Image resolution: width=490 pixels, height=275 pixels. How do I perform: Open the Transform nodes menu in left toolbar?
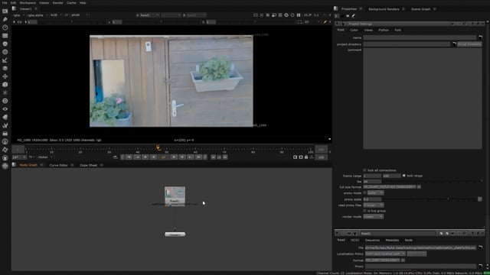pos(5,76)
